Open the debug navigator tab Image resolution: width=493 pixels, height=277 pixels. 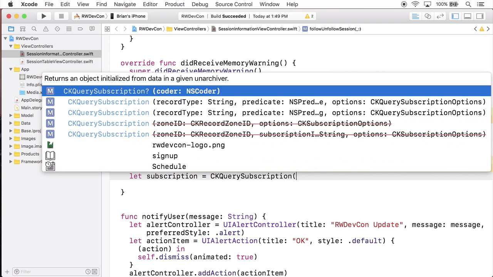(69, 29)
